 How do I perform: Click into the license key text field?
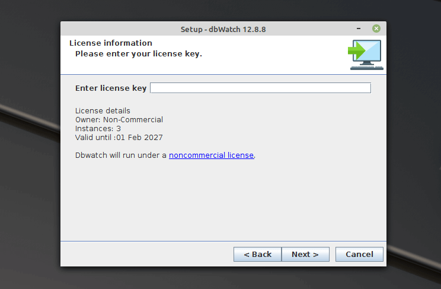click(x=260, y=88)
